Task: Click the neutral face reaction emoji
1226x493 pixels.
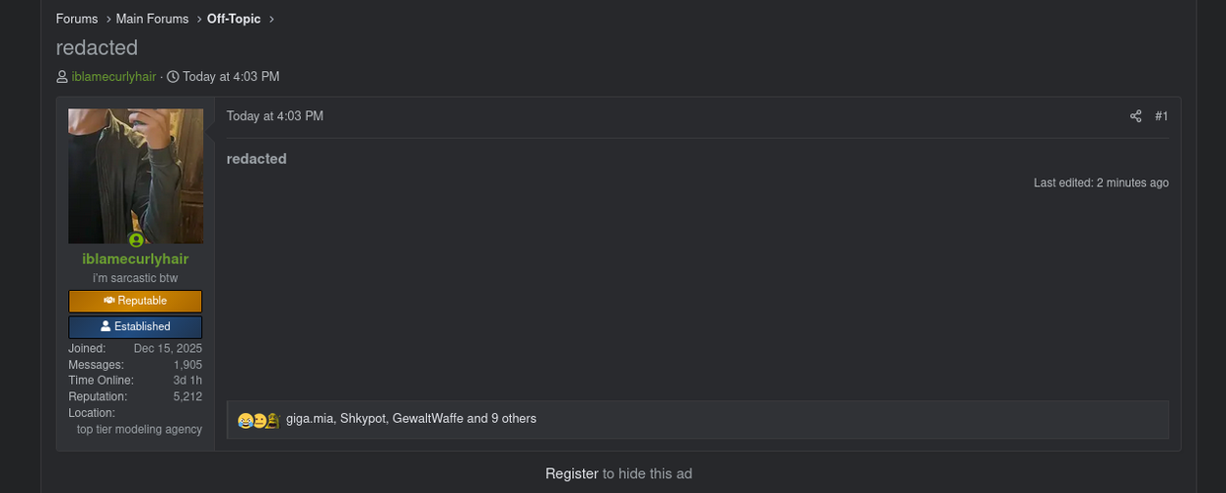Action: 259,420
